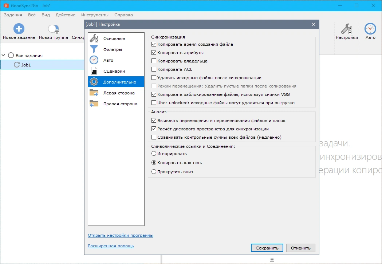Open the Всё menu
Viewport: 382px width, 264px height.
pos(32,15)
